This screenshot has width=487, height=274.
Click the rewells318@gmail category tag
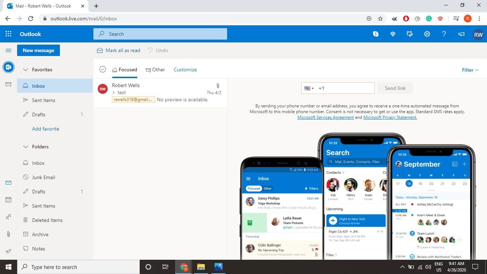134,100
